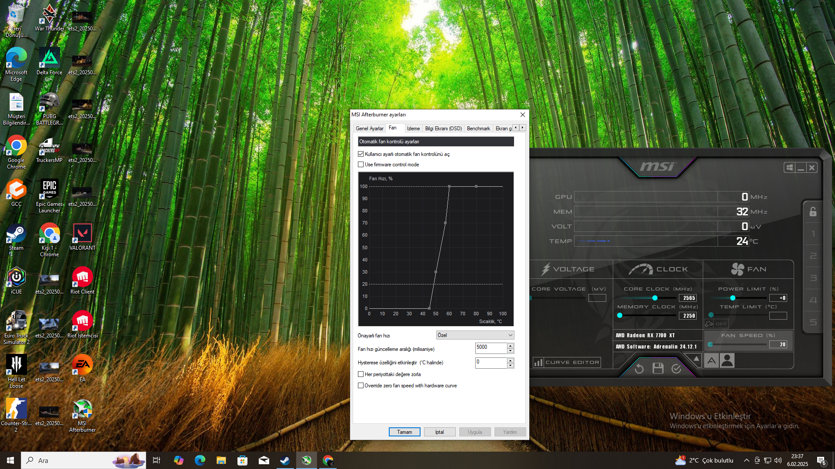The width and height of the screenshot is (835, 469).
Task: Open MSI Afterburner desktop shortcut
Action: click(82, 416)
